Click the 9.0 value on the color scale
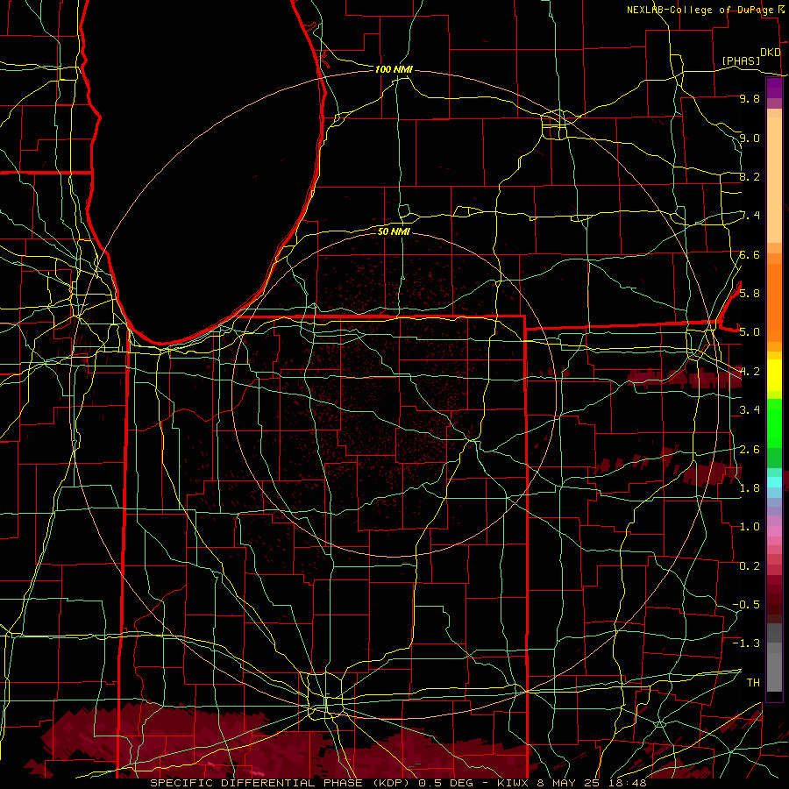 [x=750, y=138]
